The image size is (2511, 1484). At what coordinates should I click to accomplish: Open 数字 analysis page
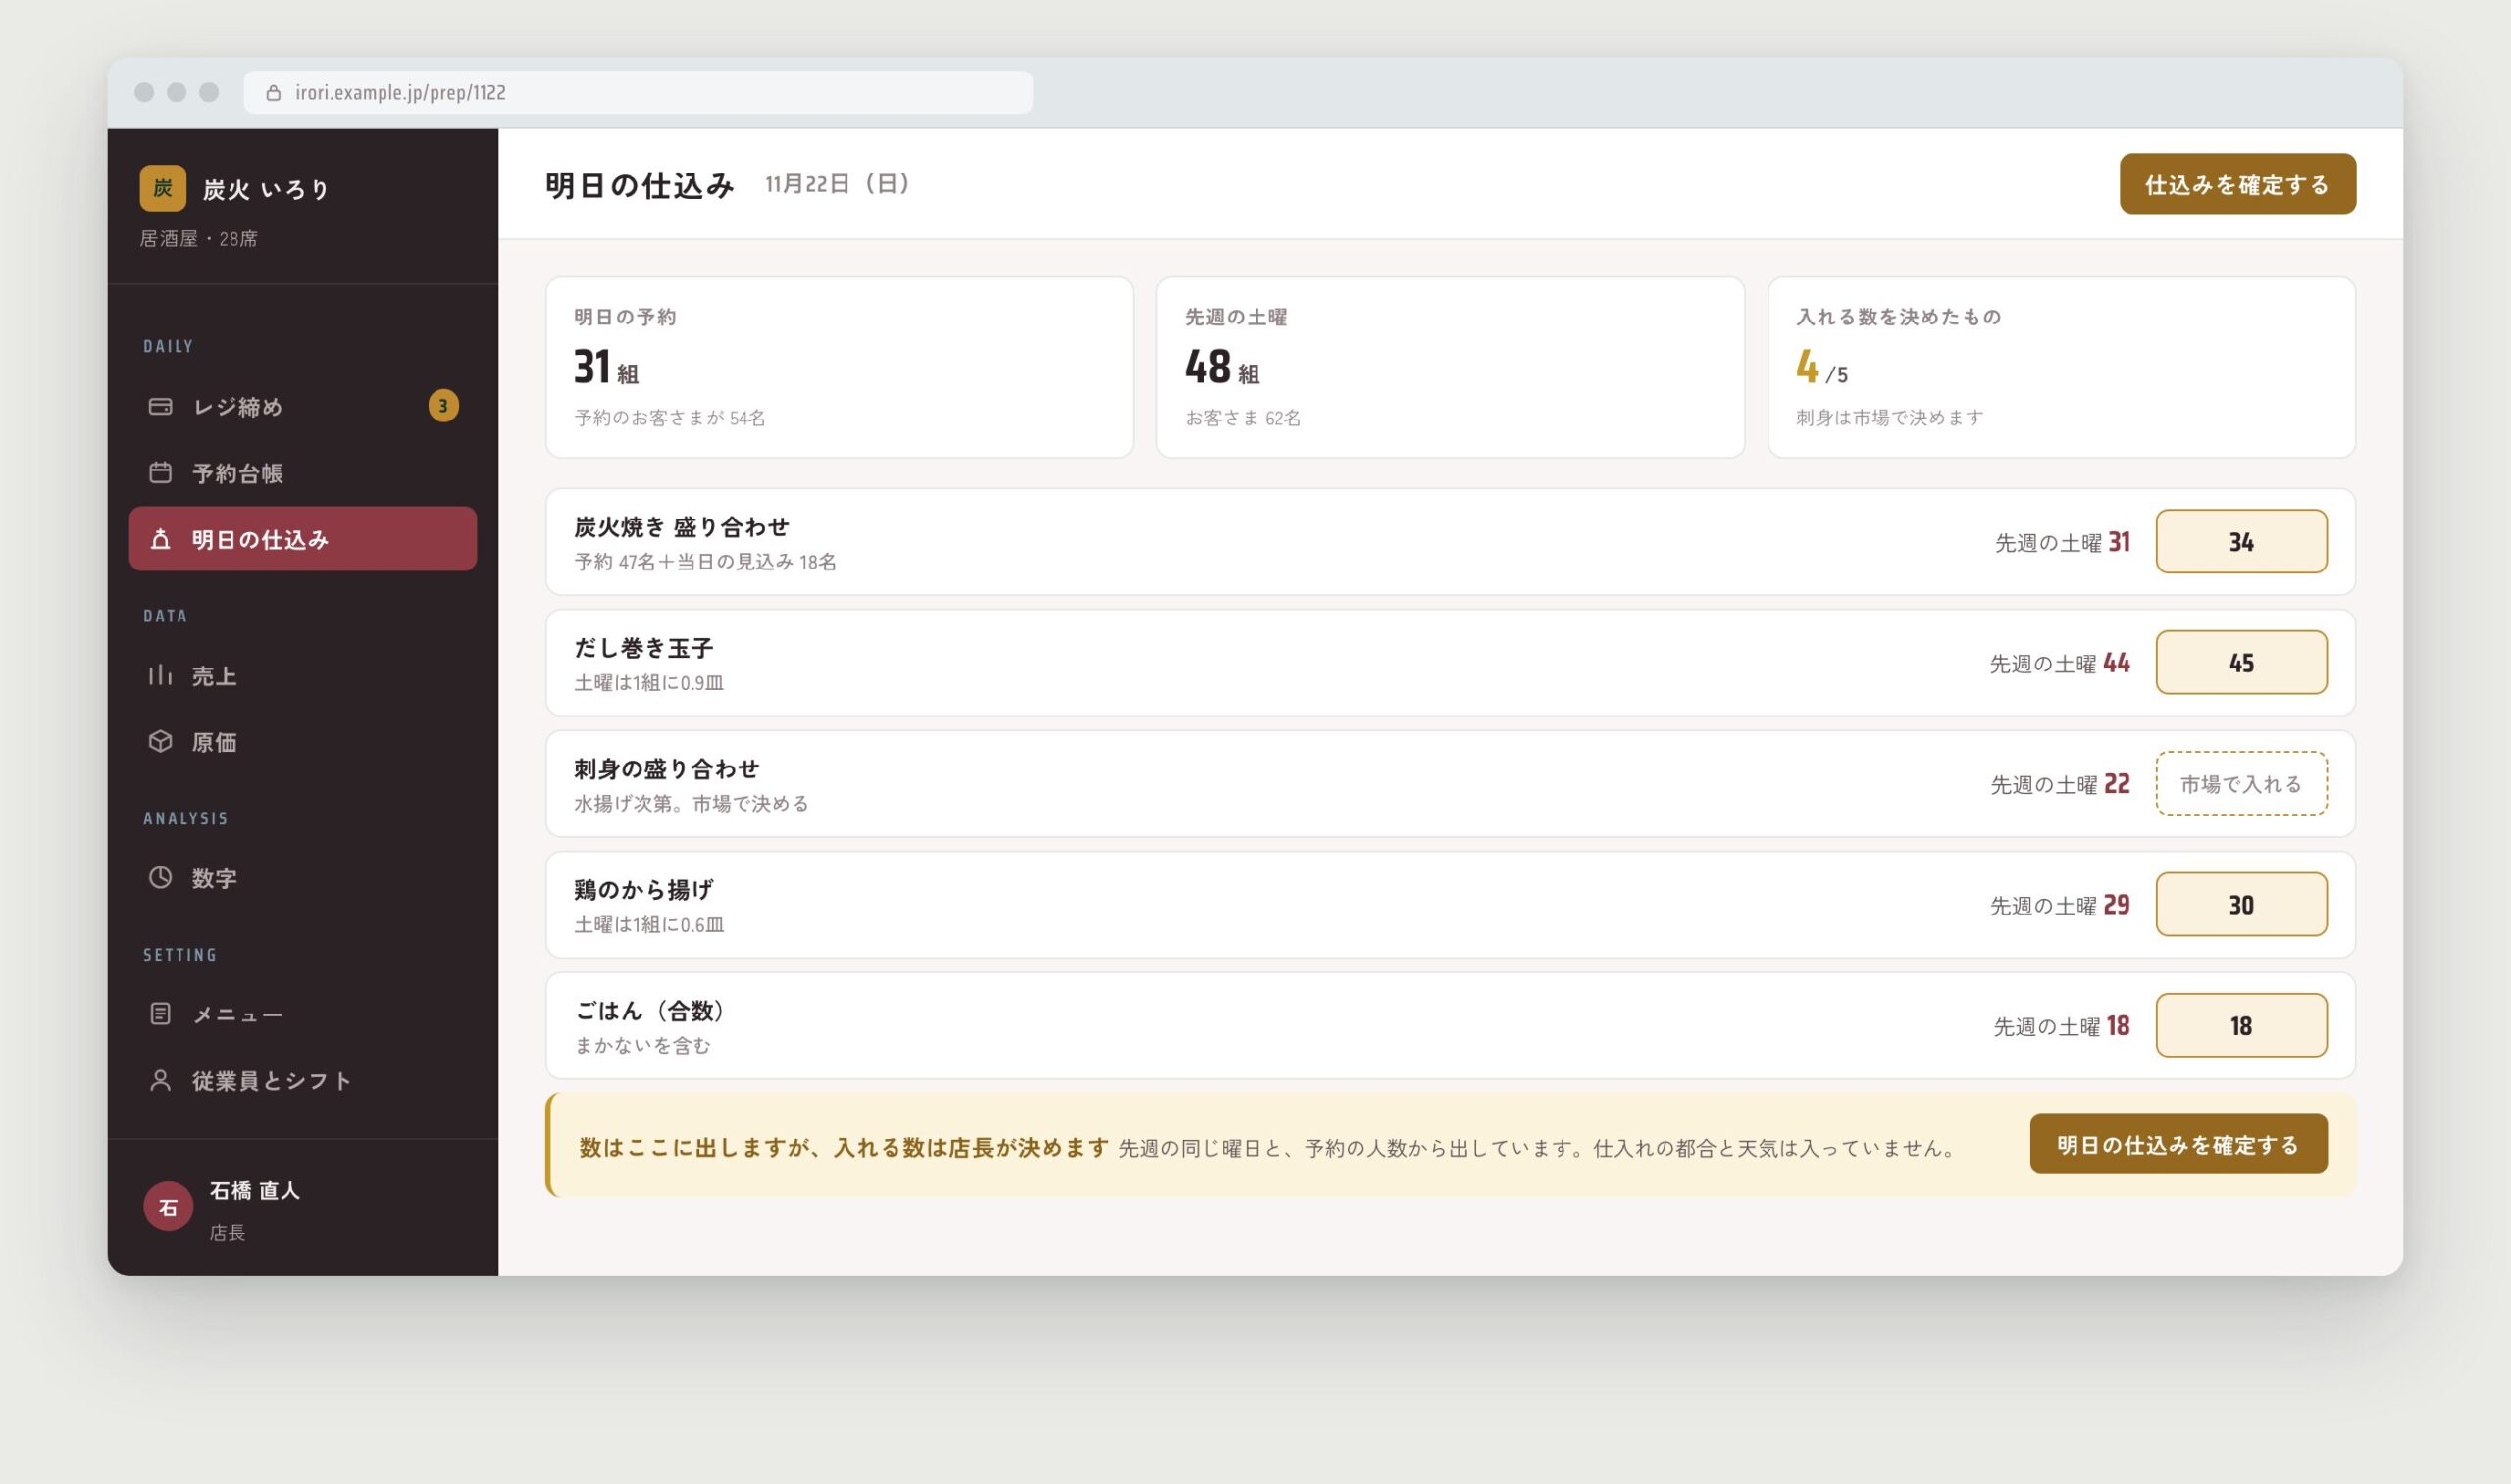pos(303,877)
